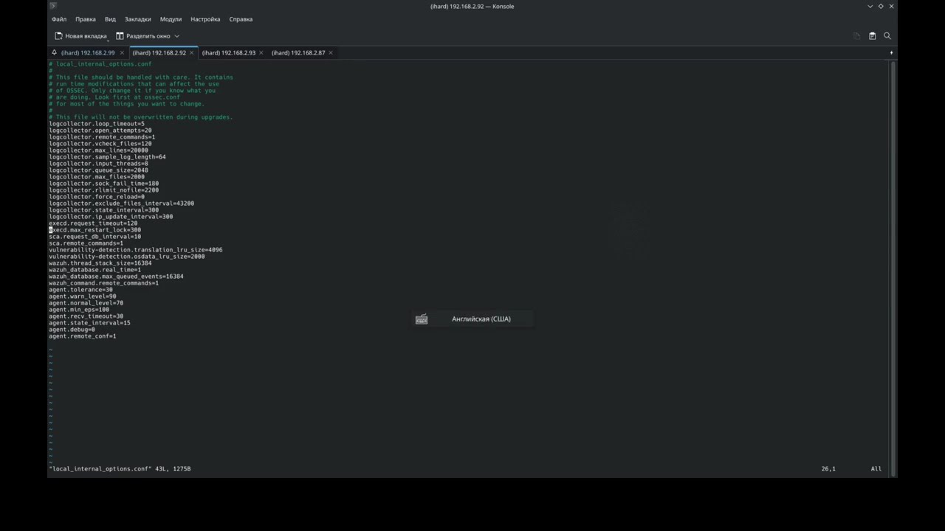Viewport: 945px width, 531px height.
Task: Maximize the Konsole window
Action: tap(881, 6)
